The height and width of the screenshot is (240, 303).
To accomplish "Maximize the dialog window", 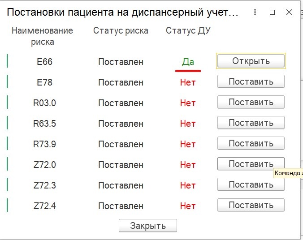I will coord(272,13).
